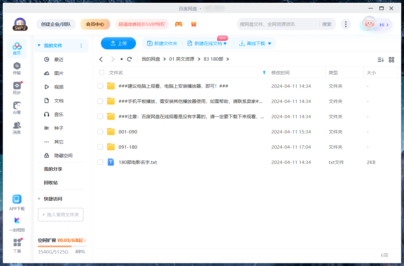Refresh the current file list

click(x=129, y=59)
